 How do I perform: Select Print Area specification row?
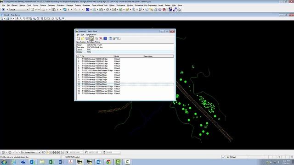(125, 47)
